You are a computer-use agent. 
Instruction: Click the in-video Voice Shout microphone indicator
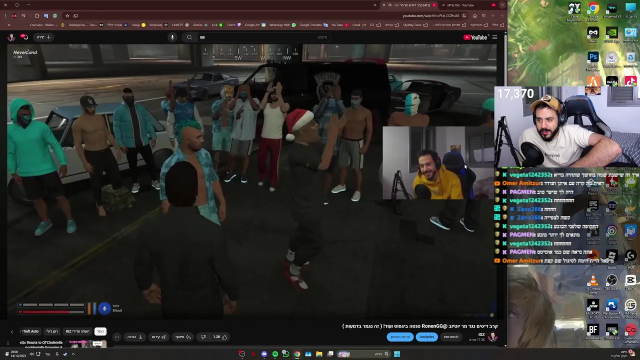[x=104, y=308]
